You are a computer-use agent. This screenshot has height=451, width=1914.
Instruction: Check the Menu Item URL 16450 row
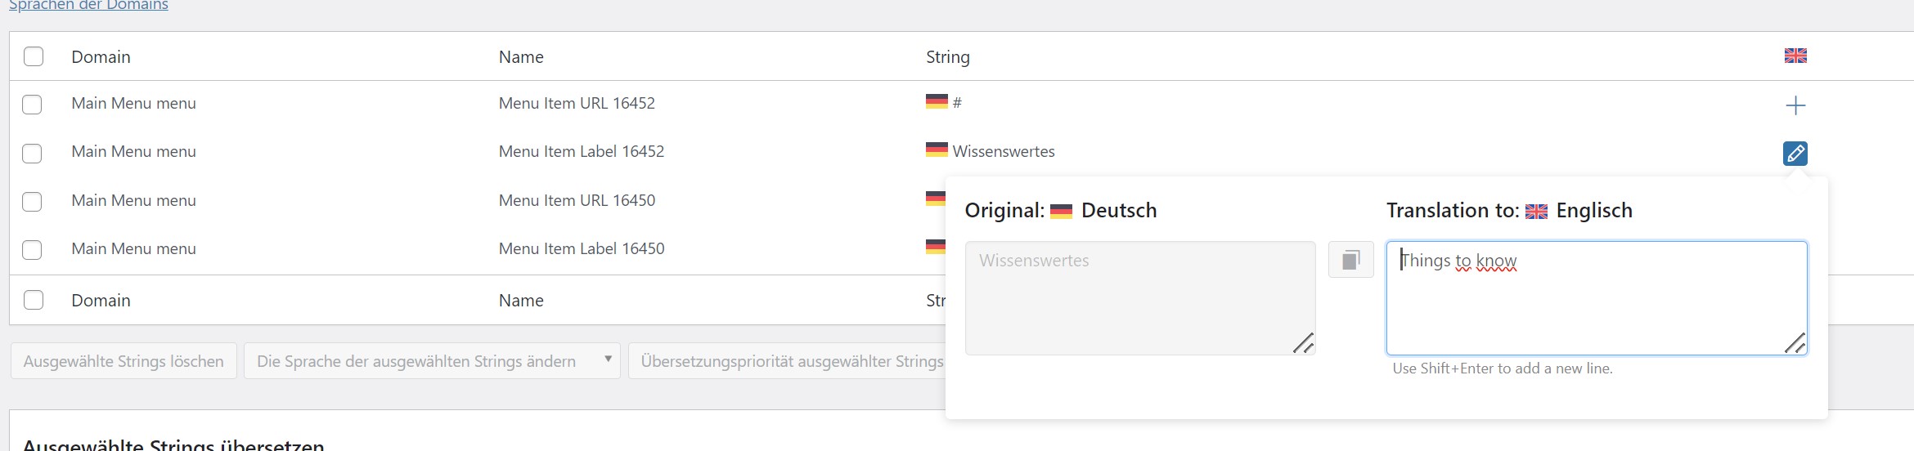[32, 201]
